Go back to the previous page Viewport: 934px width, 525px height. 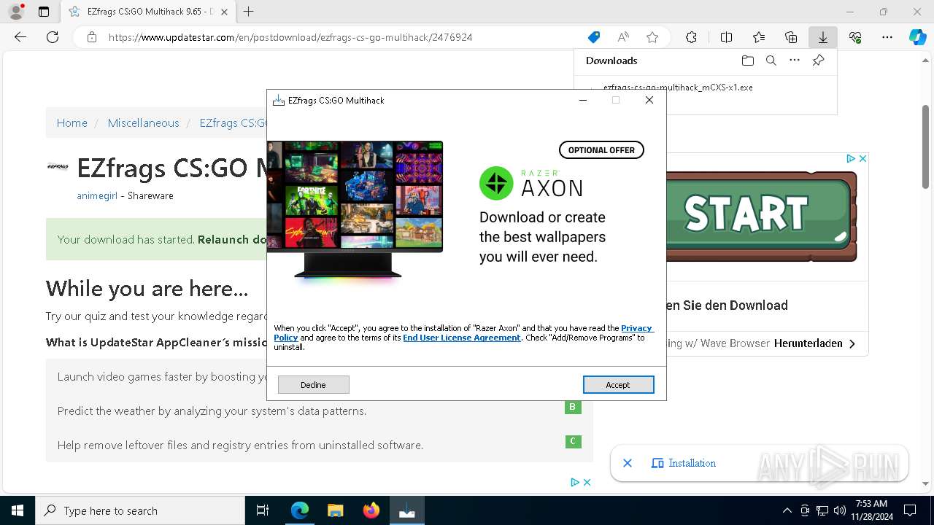pyautogui.click(x=20, y=37)
